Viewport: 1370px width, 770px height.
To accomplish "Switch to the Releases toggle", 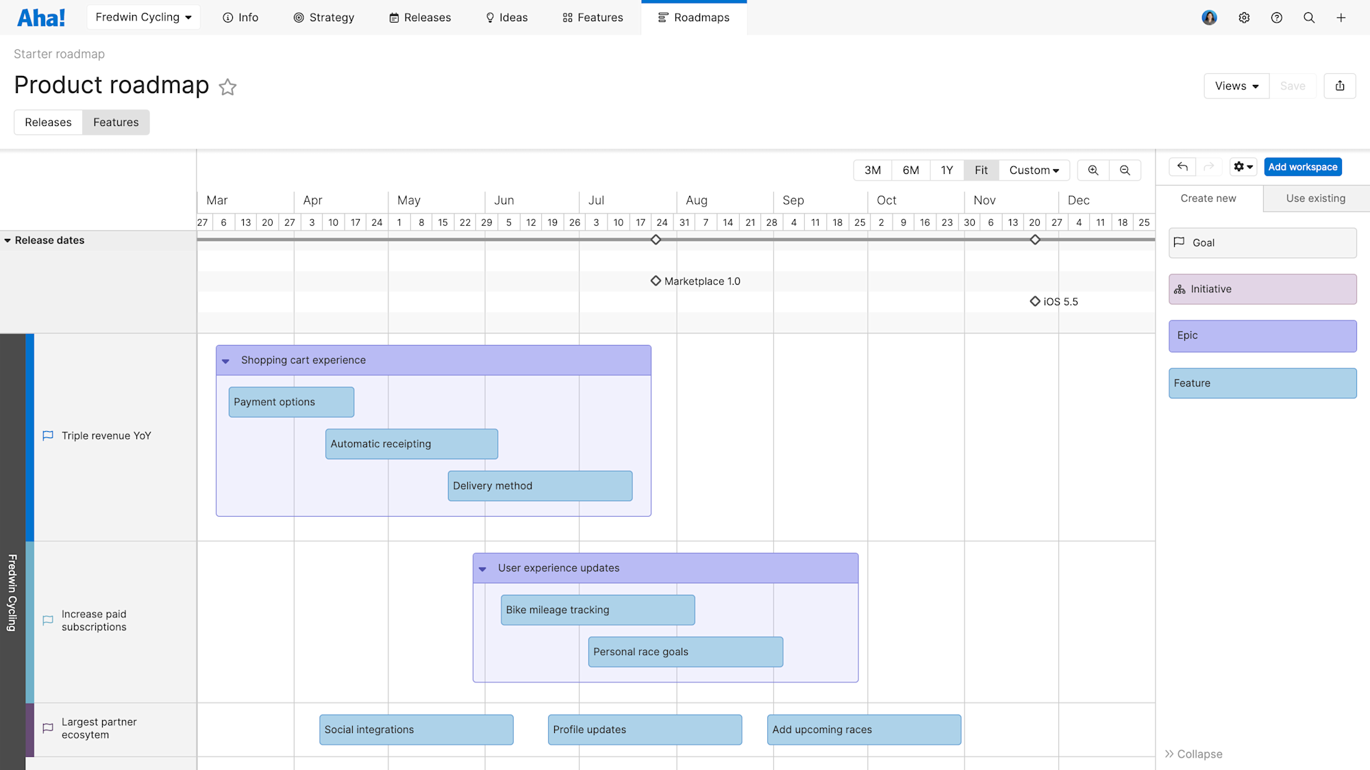I will tap(48, 122).
